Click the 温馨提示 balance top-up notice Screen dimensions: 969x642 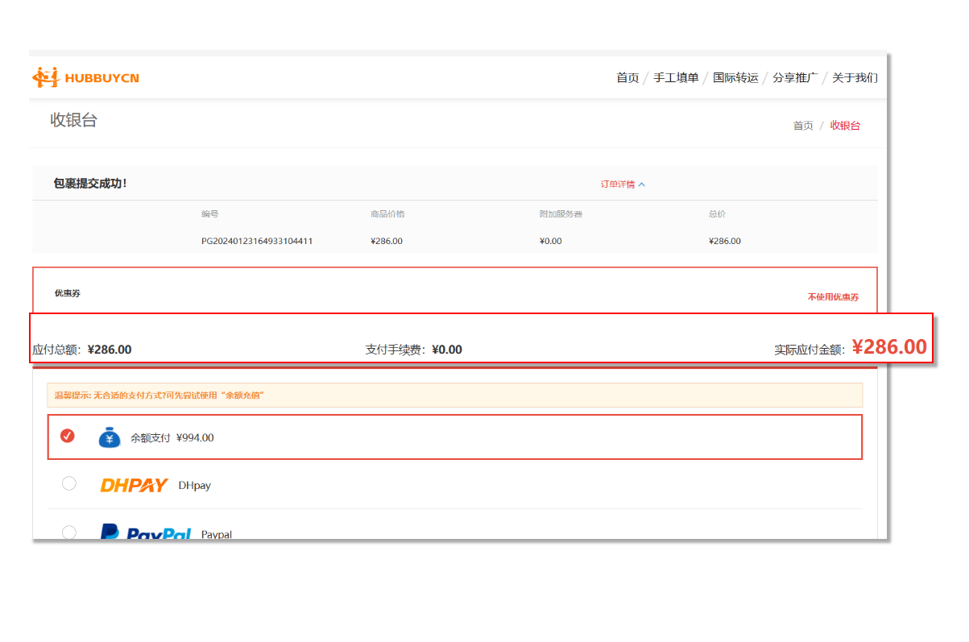pos(159,396)
